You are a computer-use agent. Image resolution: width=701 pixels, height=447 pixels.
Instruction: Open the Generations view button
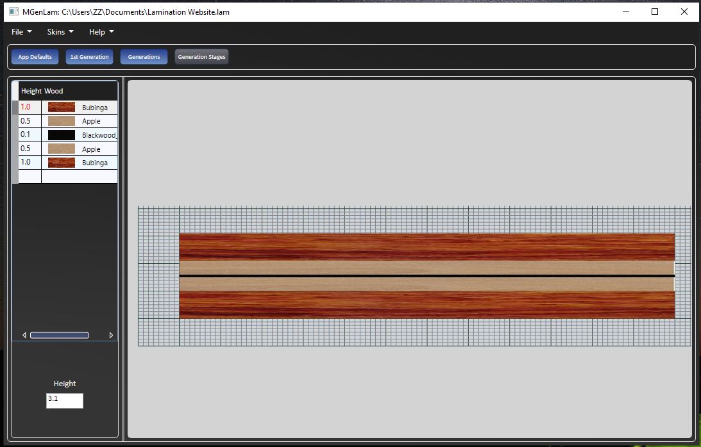pos(144,57)
